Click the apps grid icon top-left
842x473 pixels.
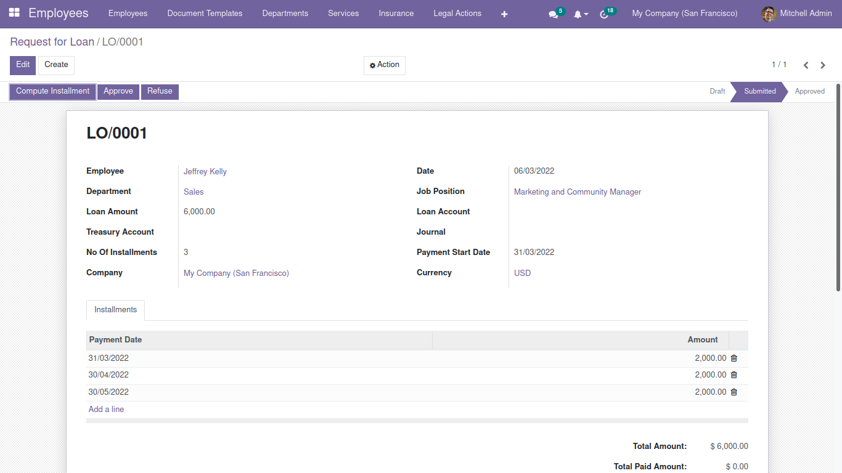14,12
